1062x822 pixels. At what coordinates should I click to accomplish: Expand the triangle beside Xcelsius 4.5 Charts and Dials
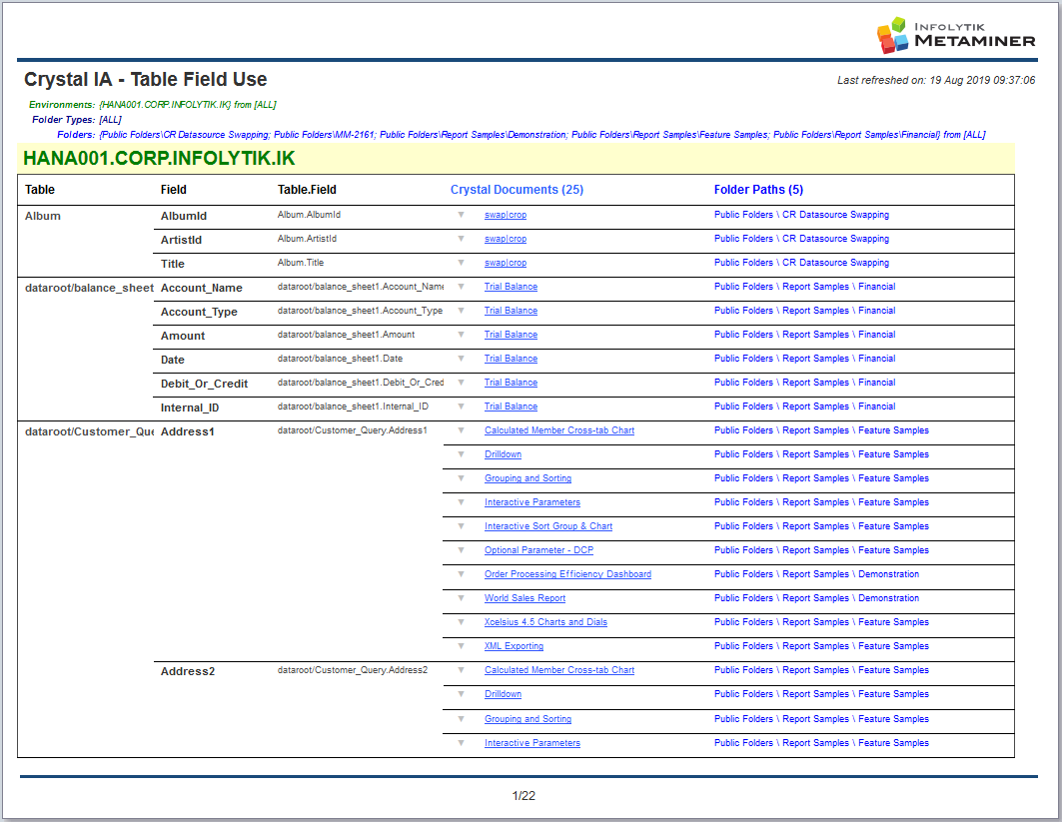click(461, 622)
